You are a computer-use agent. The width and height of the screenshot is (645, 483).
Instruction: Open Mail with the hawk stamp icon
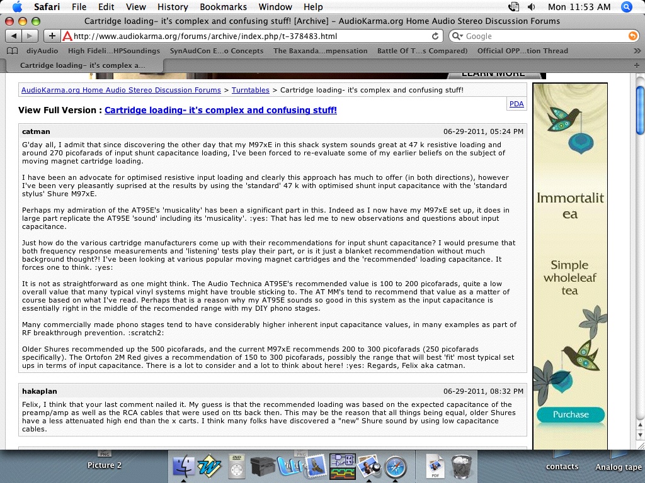316,466
